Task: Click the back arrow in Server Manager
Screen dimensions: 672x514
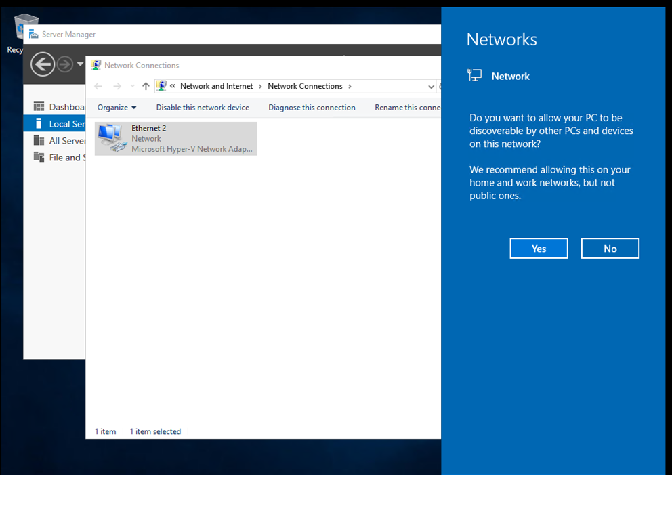Action: pyautogui.click(x=42, y=64)
